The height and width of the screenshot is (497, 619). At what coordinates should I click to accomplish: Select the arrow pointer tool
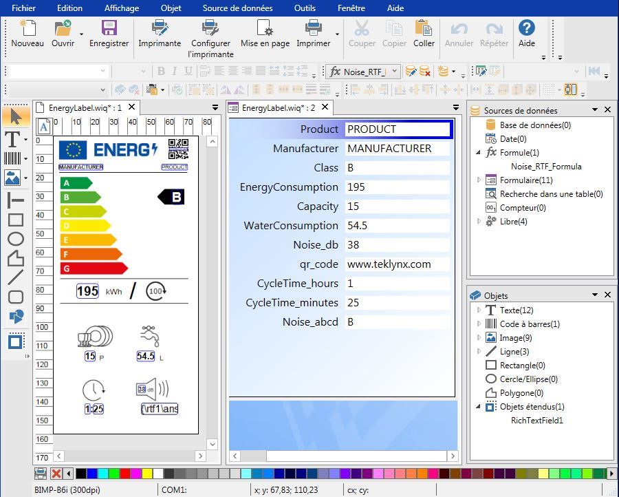(x=15, y=116)
